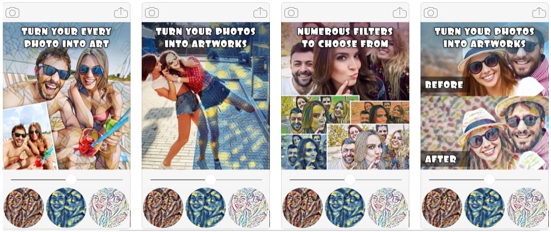This screenshot has width=551, height=232.
Task: Pick white sketch filter below dancing women photo
Action: (248, 208)
